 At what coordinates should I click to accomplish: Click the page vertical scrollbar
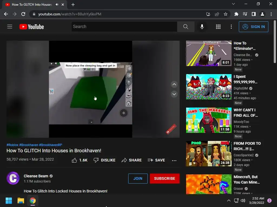coord(275,42)
